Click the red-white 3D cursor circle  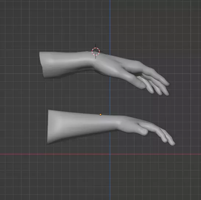tap(96, 51)
